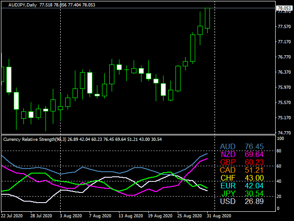Click the latest candlestick at 31 Aug
This screenshot has width=294, height=221.
(207, 18)
